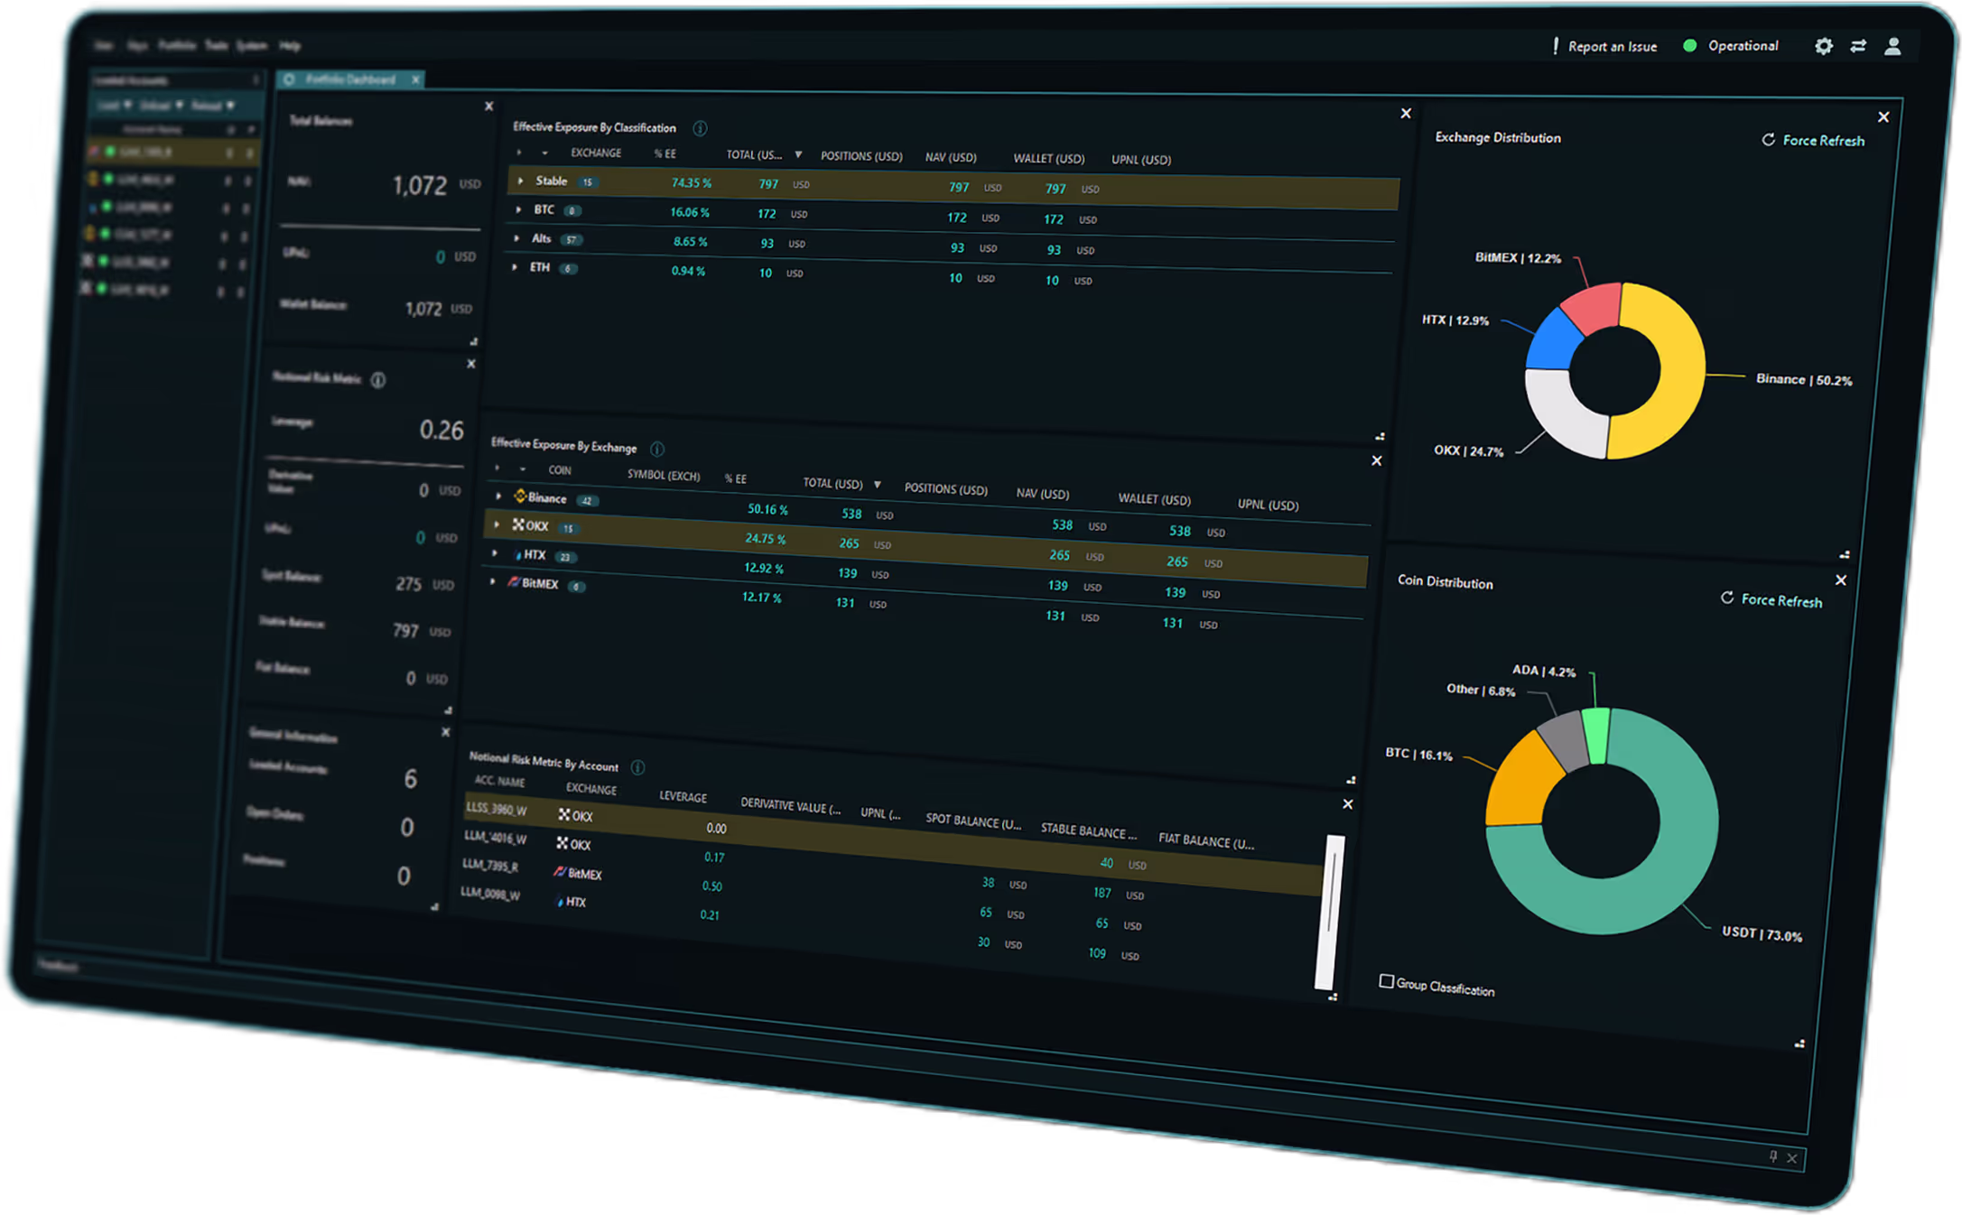Image resolution: width=1962 pixels, height=1215 pixels.
Task: Close the Notional Risk Metric By Account panel
Action: 1348,803
